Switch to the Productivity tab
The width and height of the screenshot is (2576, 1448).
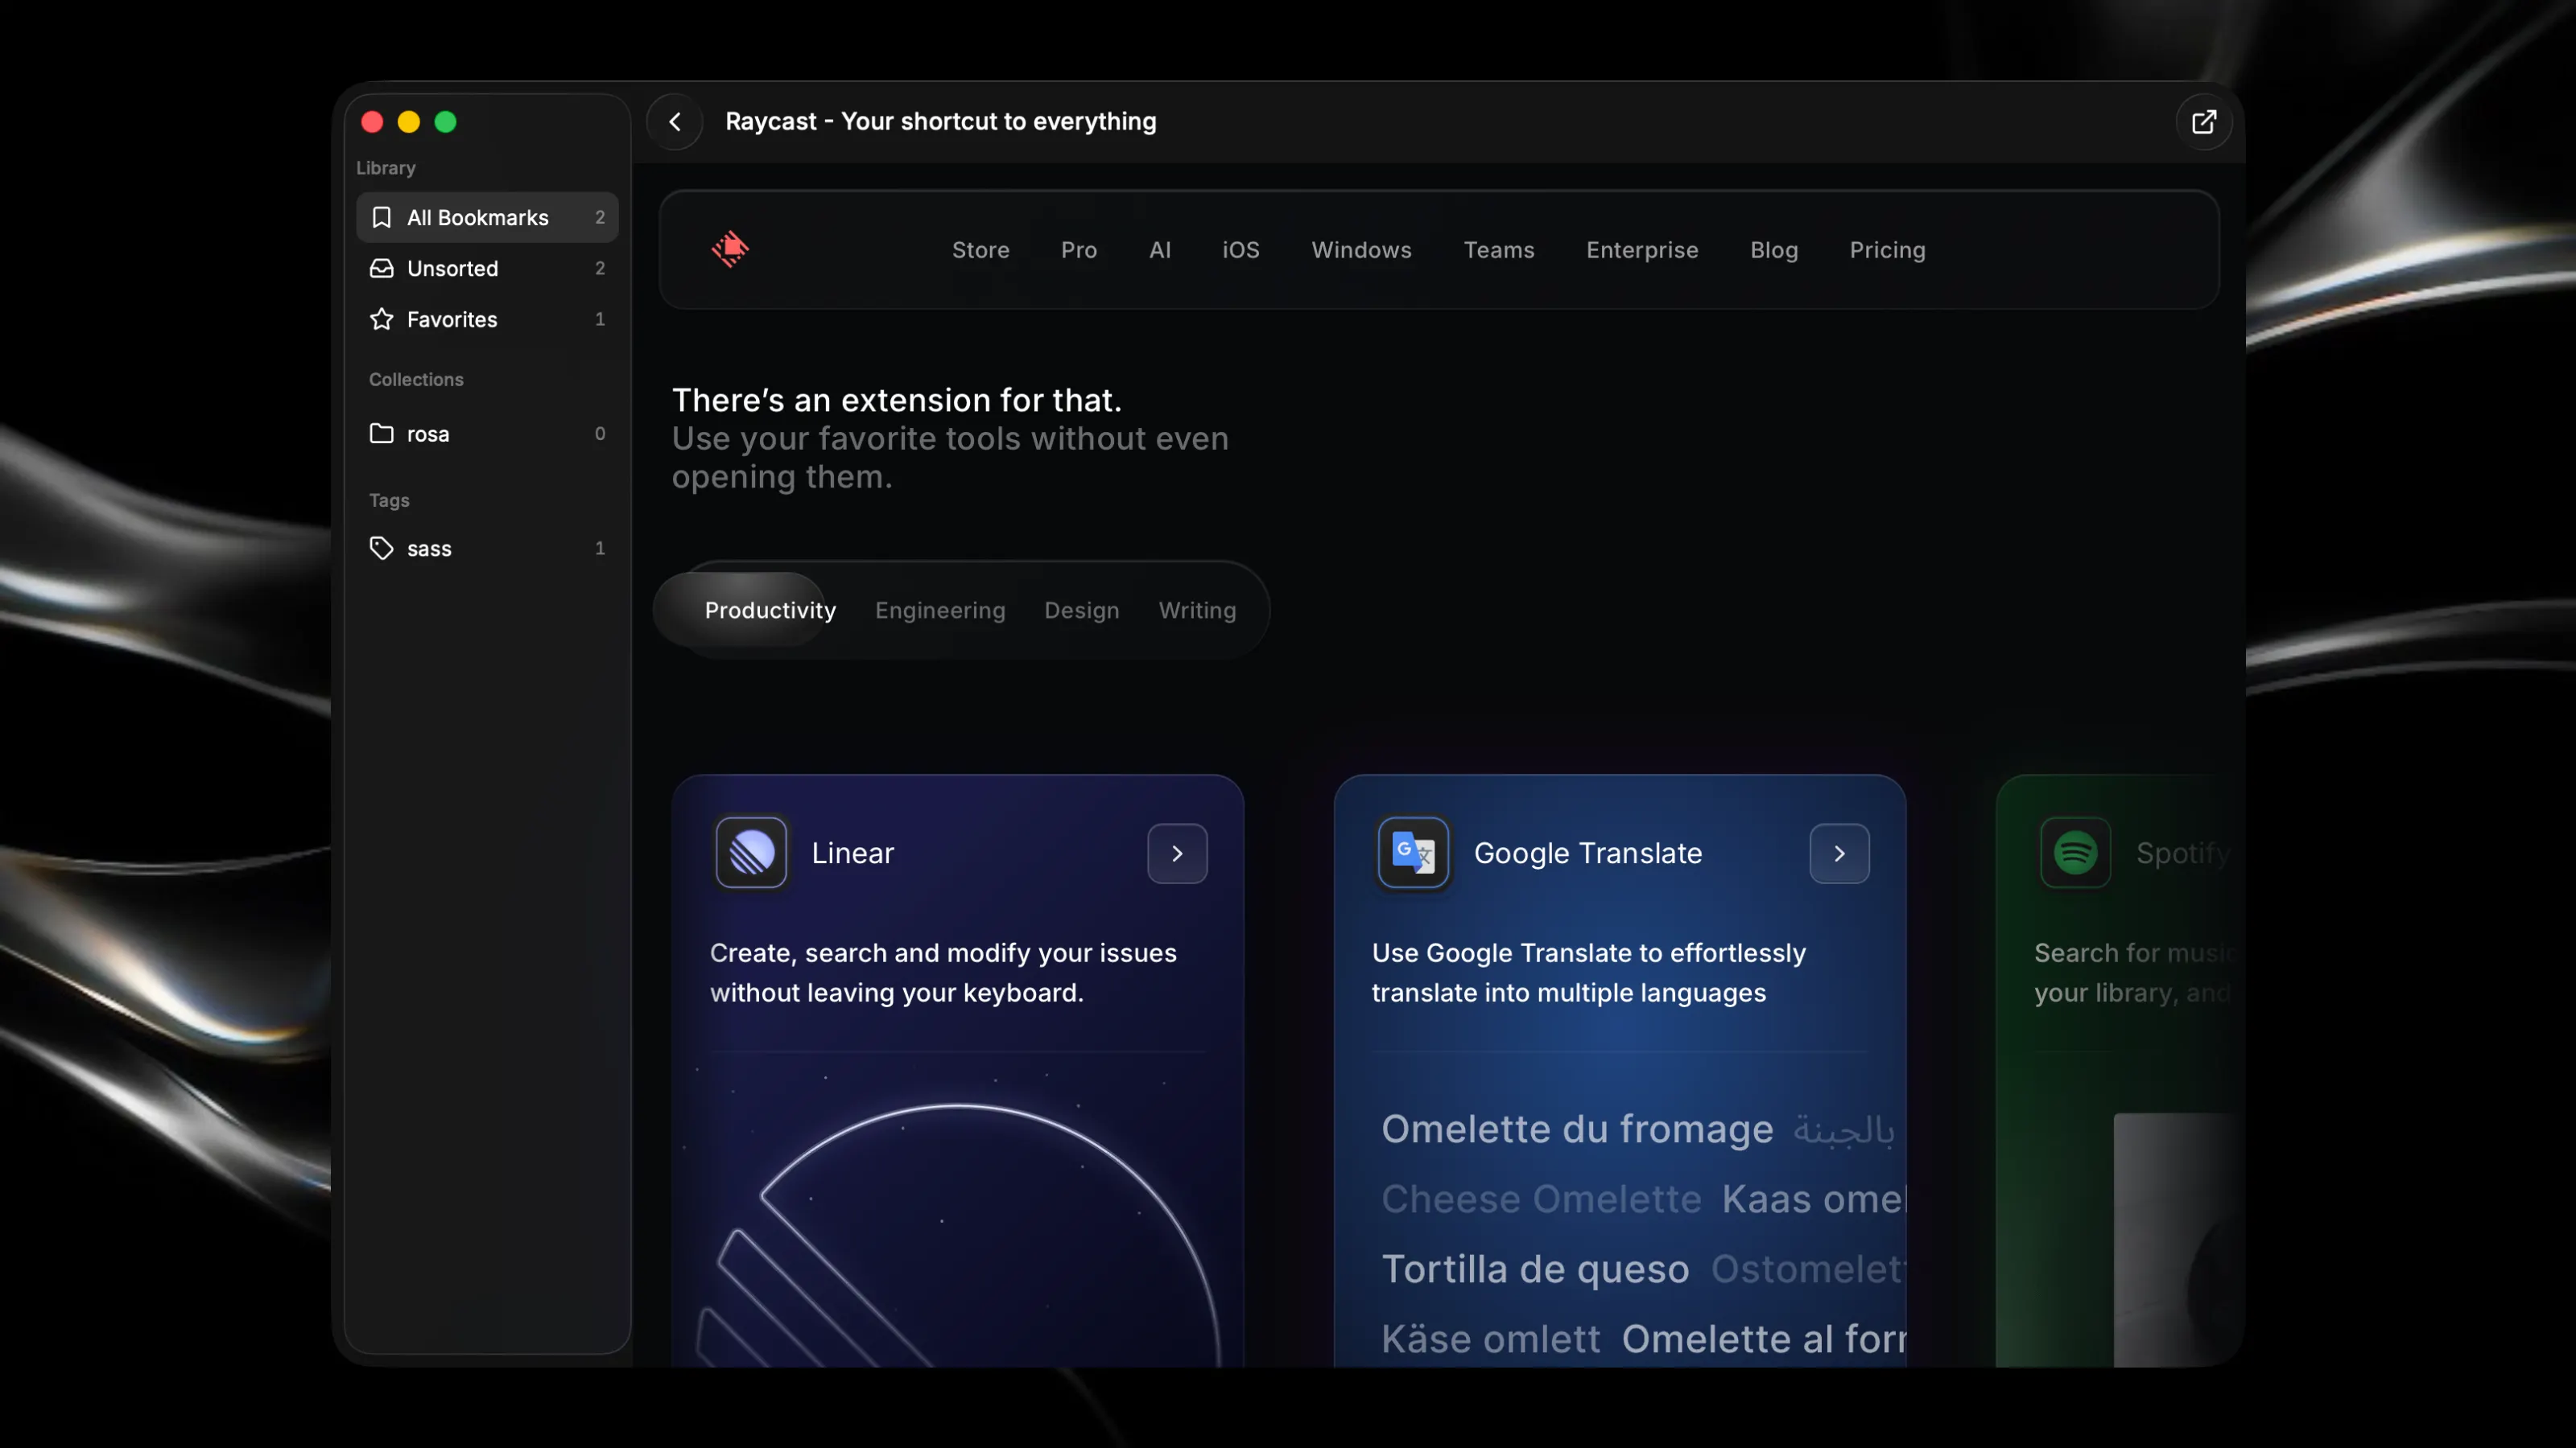tap(770, 610)
